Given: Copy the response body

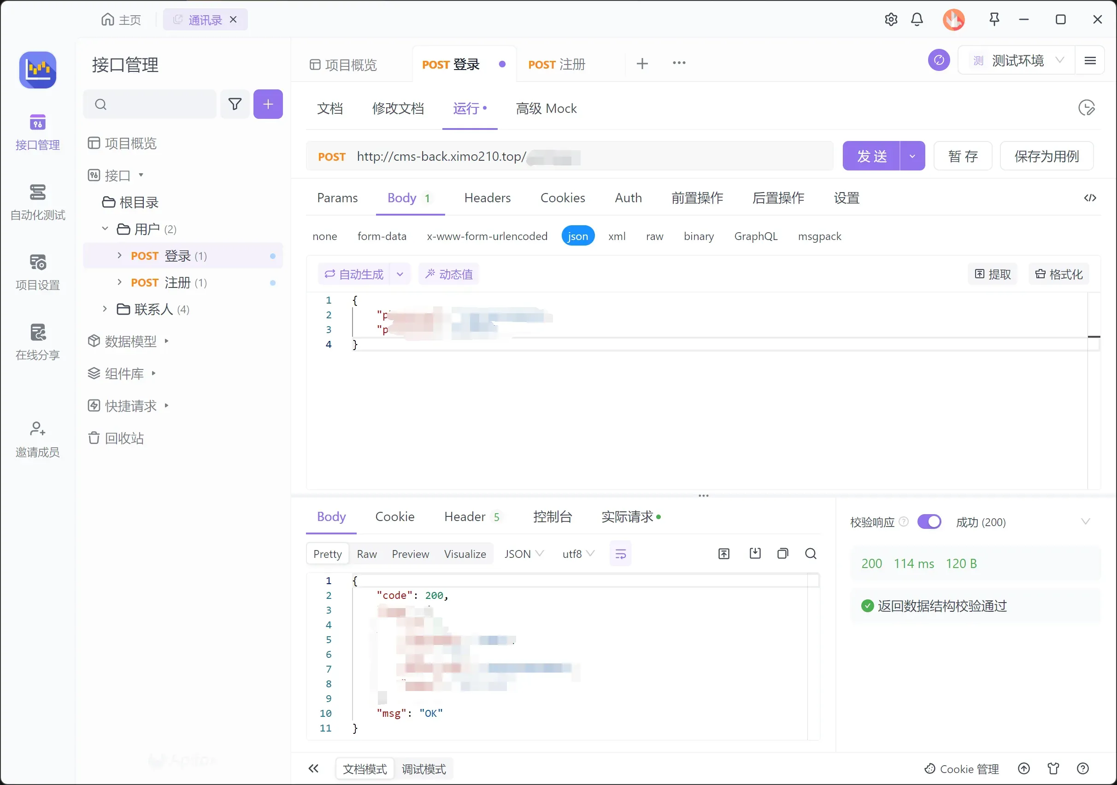Looking at the screenshot, I should pos(783,553).
